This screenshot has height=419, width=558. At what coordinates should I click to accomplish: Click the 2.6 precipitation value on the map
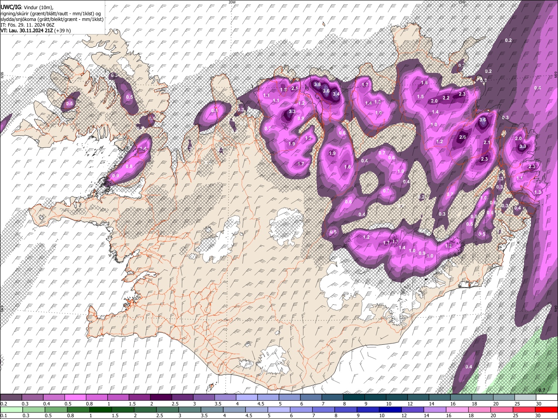pos(463,137)
